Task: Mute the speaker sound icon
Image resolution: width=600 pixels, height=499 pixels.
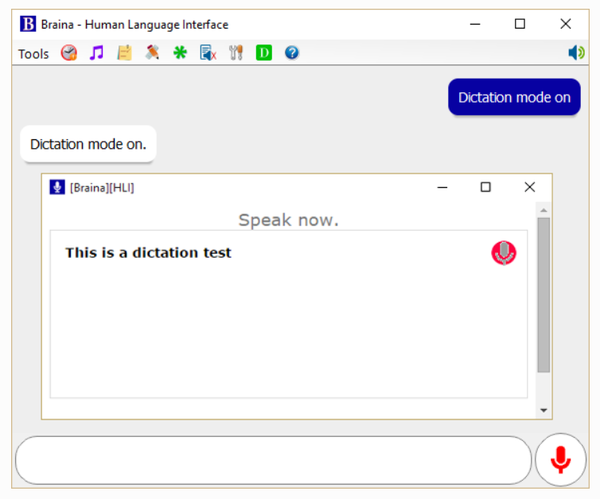Action: click(x=576, y=53)
